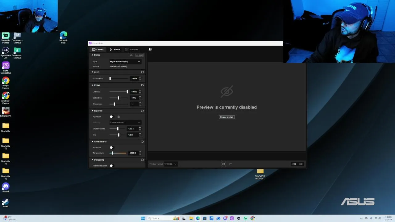The image size is (395, 222).
Task: Toggle the sidebar panel icon beside Prompter
Action: [150, 49]
